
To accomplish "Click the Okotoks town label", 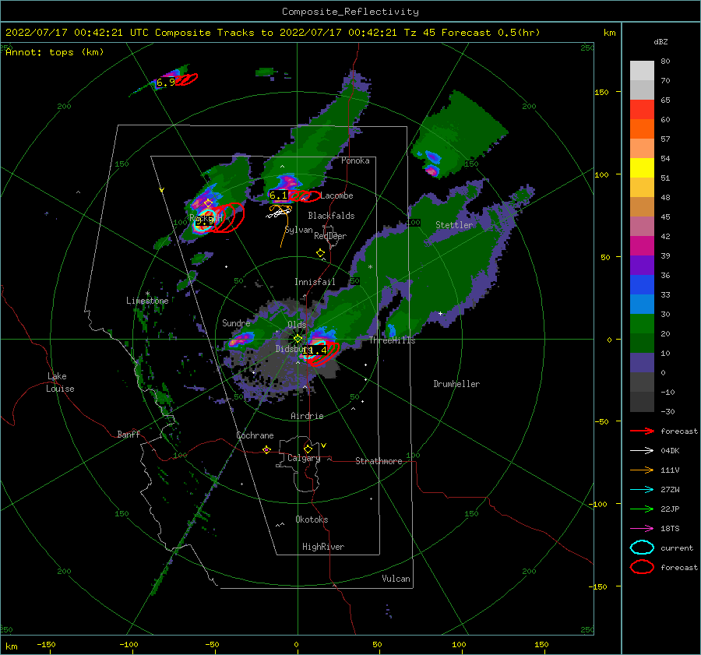I will [x=312, y=519].
